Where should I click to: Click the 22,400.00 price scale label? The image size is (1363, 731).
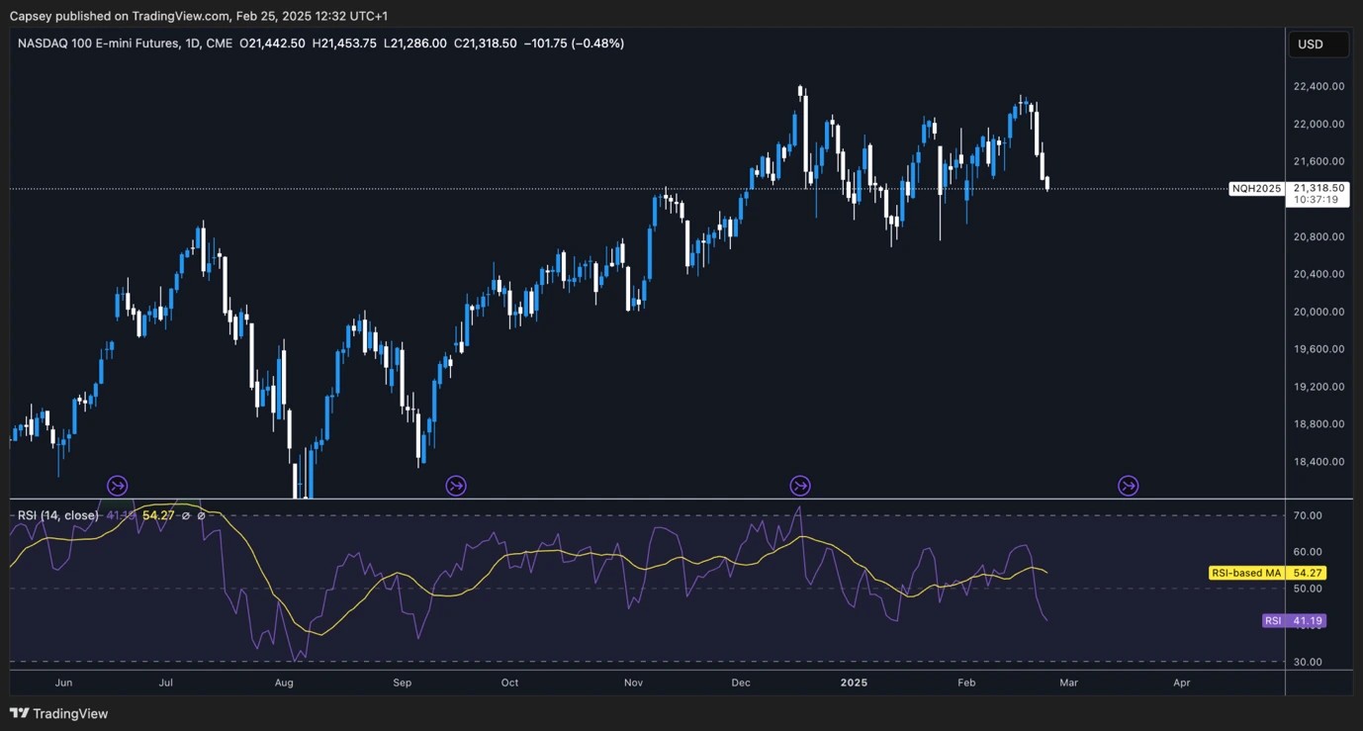click(x=1319, y=86)
